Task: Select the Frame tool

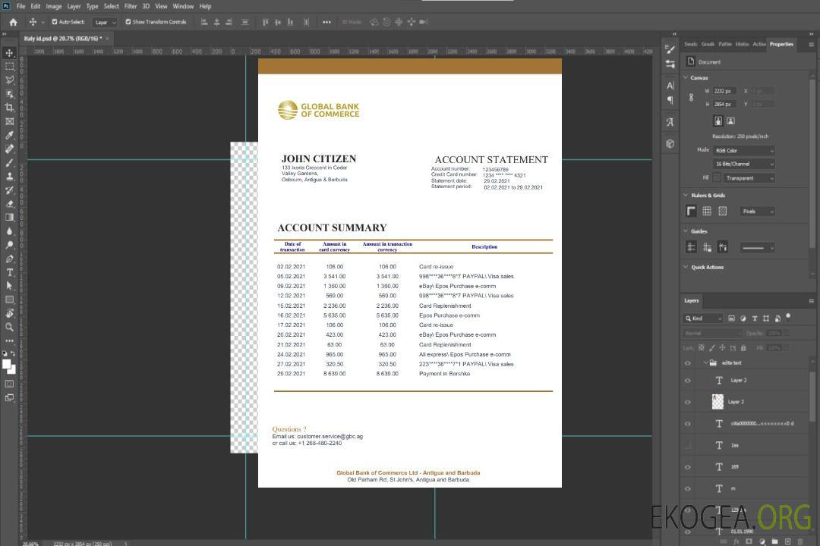Action: coord(9,121)
